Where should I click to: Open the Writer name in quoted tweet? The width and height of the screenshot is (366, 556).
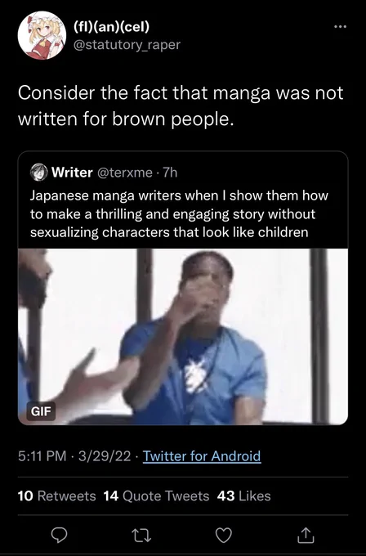point(72,173)
